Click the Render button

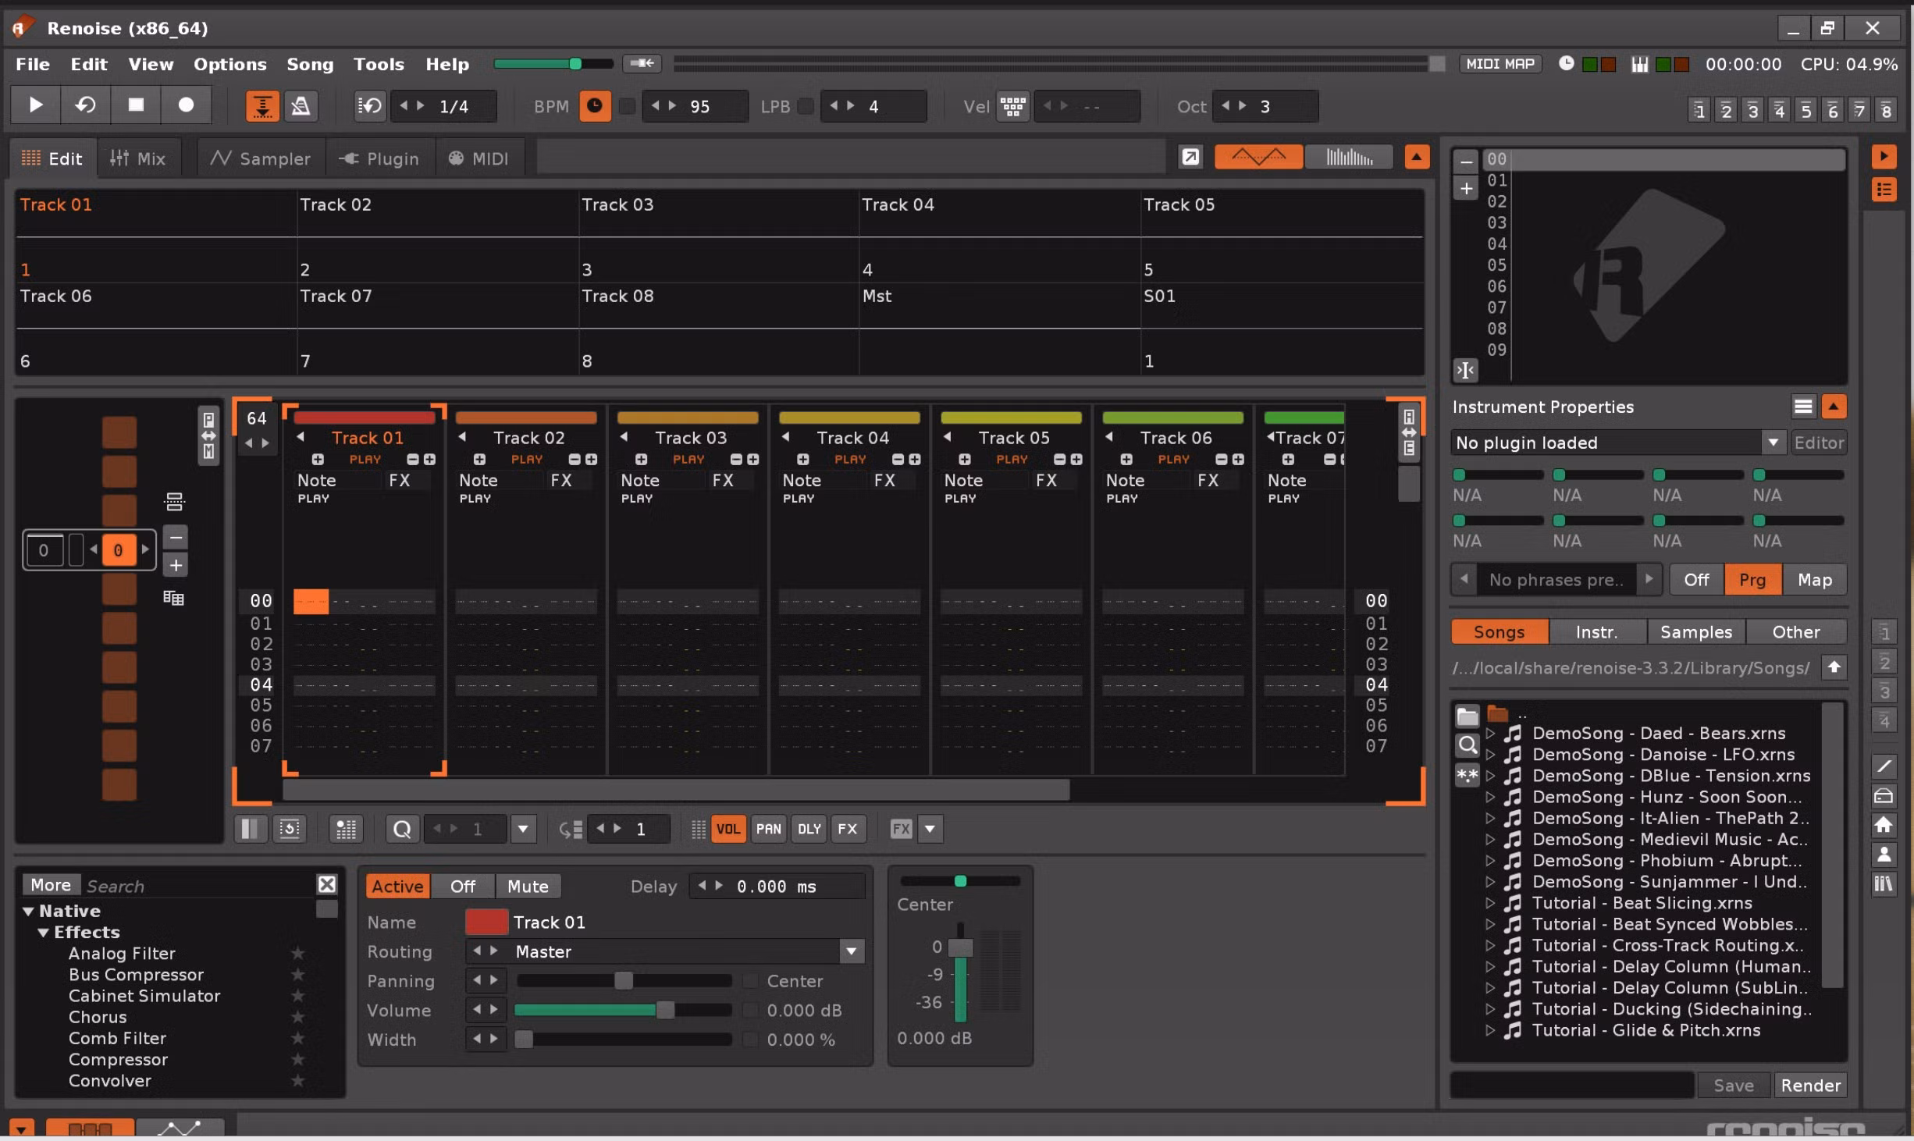[1810, 1085]
